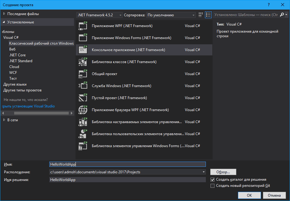Click the tree horizontal scrollbar thumb
The width and height of the screenshot is (290, 201).
click(x=41, y=113)
